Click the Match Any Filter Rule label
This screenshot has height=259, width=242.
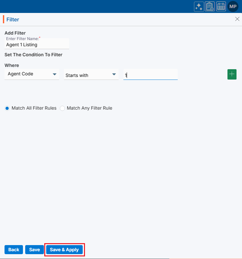(89, 108)
